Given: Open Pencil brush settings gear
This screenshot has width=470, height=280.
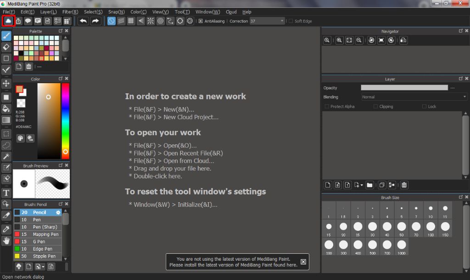Looking at the screenshot, I should tap(58, 212).
